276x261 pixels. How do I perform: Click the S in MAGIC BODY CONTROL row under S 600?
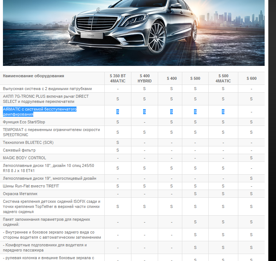(251, 158)
